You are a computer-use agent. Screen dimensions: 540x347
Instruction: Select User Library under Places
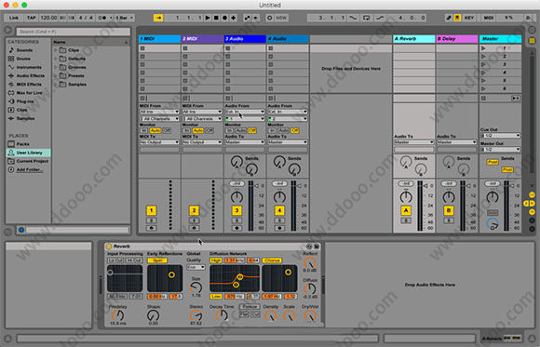(28, 153)
